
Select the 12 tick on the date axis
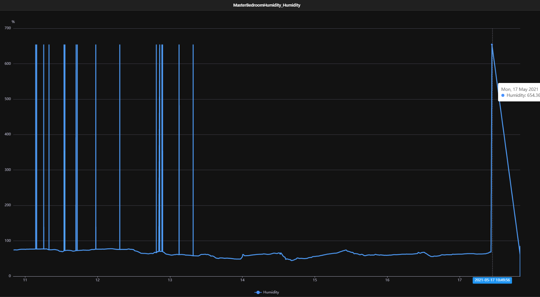tap(97, 280)
